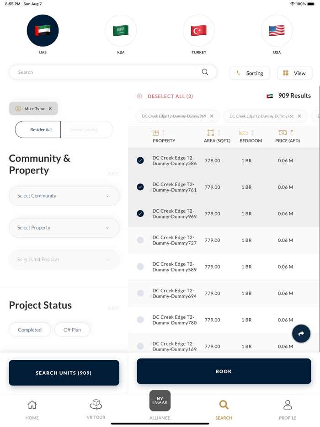Go to the Home tab
320x427 pixels.
pyautogui.click(x=32, y=410)
